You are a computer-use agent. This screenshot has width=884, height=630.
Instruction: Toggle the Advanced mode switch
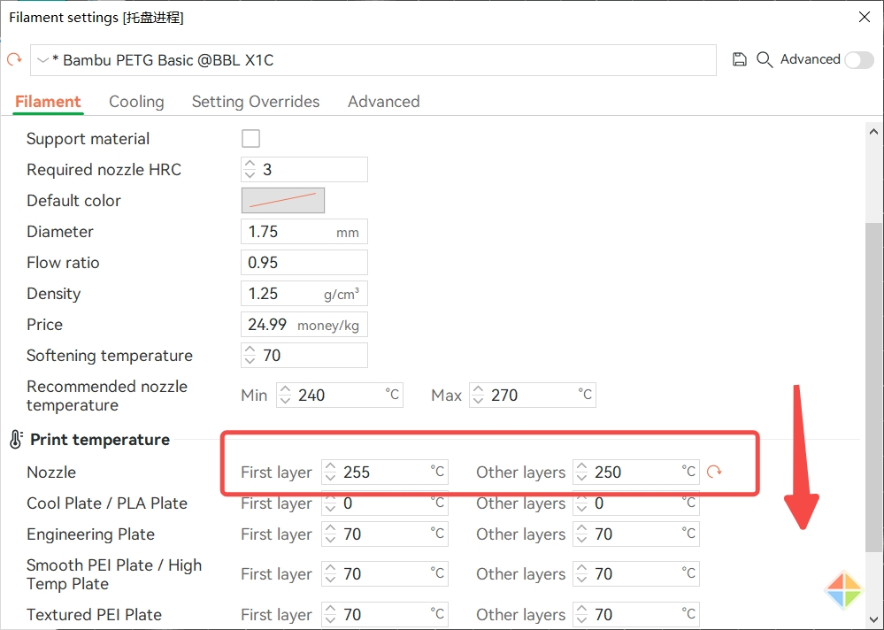pos(859,60)
